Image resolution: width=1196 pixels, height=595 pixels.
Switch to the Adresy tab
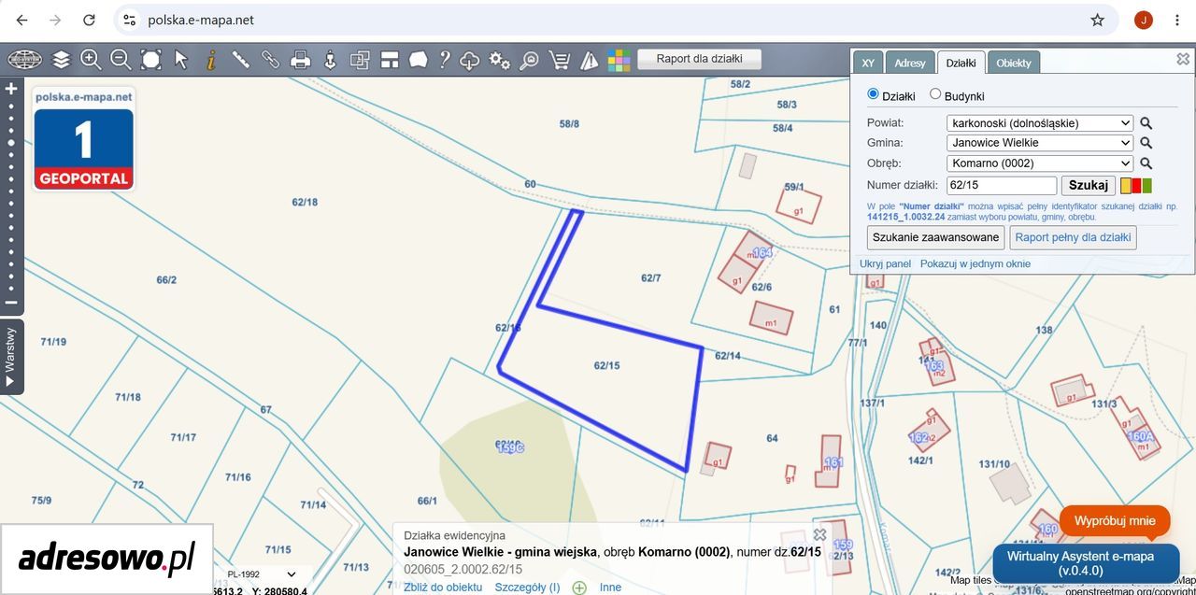point(910,63)
